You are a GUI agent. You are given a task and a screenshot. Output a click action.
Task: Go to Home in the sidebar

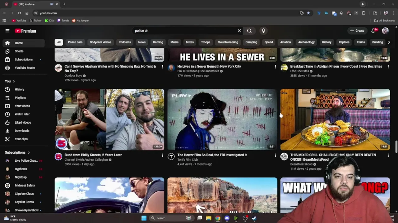(x=24, y=43)
